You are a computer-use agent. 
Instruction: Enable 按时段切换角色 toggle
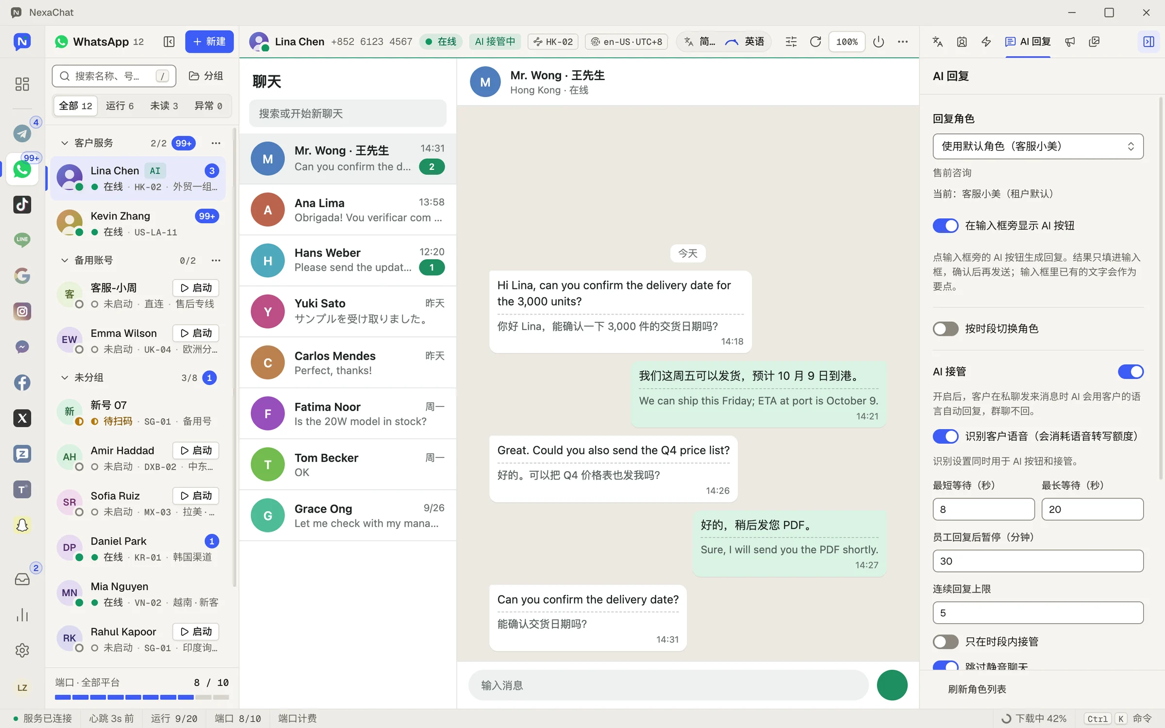pos(946,329)
